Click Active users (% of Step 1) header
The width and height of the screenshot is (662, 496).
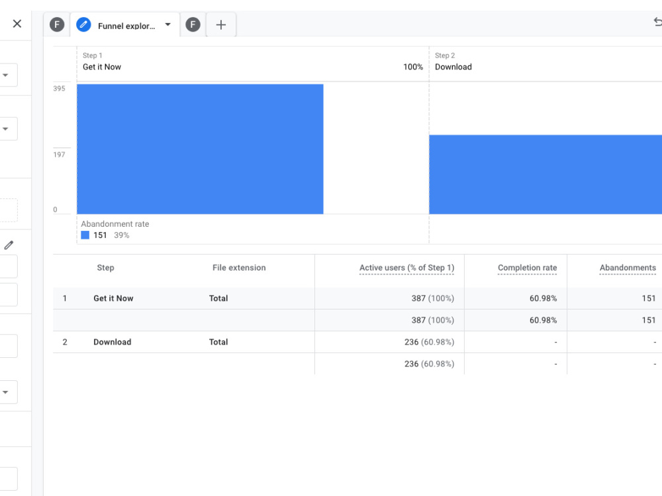pyautogui.click(x=406, y=268)
